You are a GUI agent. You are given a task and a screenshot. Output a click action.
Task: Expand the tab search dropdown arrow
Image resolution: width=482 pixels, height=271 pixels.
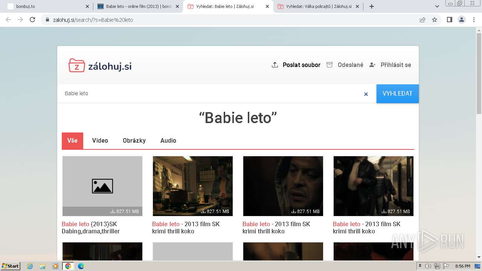[437, 6]
